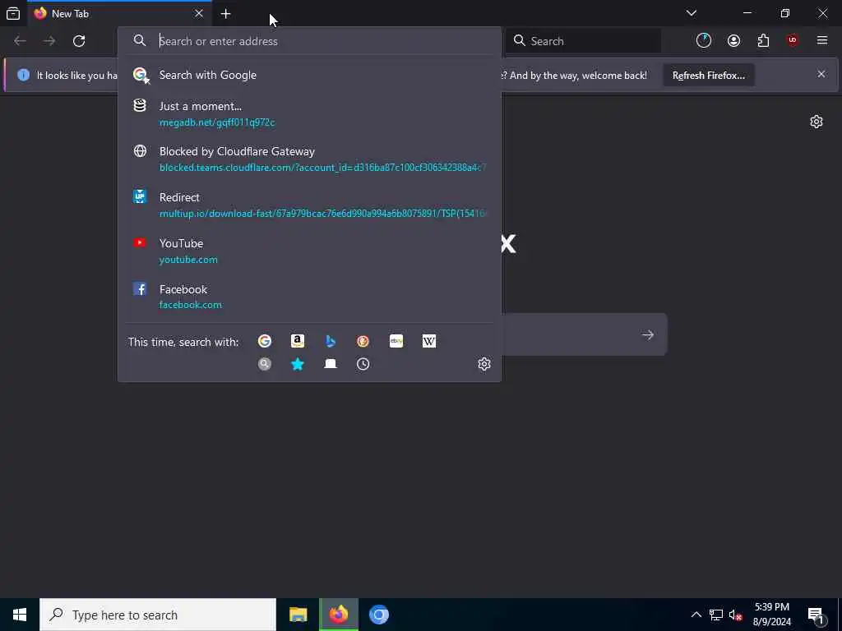Screen dimensions: 842x631
Task: Use eBay one-off search icon
Action: click(x=396, y=341)
